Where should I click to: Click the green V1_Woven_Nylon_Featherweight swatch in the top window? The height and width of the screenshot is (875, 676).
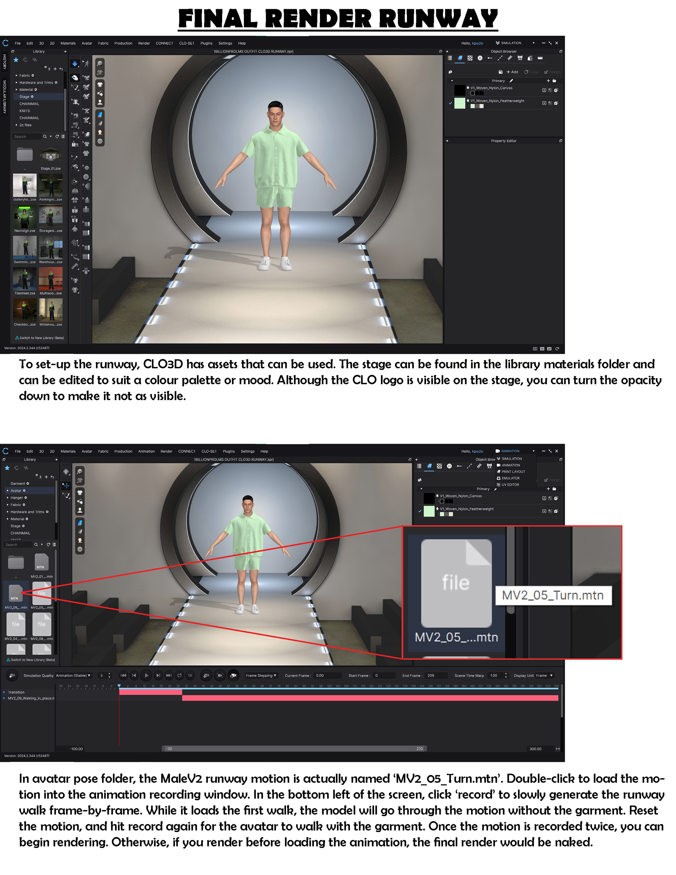tap(459, 103)
